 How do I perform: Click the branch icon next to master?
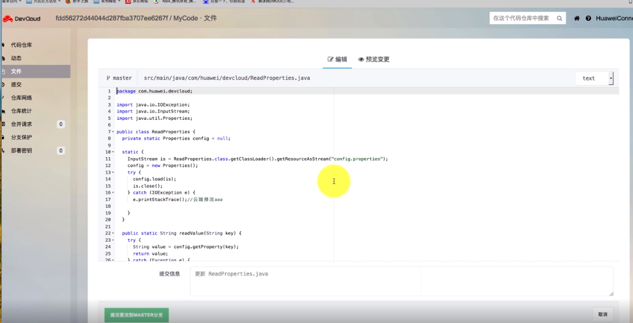click(x=108, y=78)
